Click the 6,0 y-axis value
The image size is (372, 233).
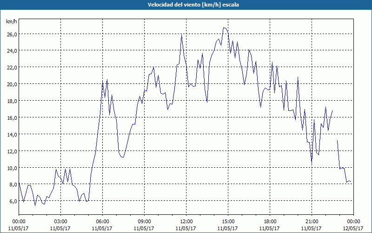[x=13, y=201]
